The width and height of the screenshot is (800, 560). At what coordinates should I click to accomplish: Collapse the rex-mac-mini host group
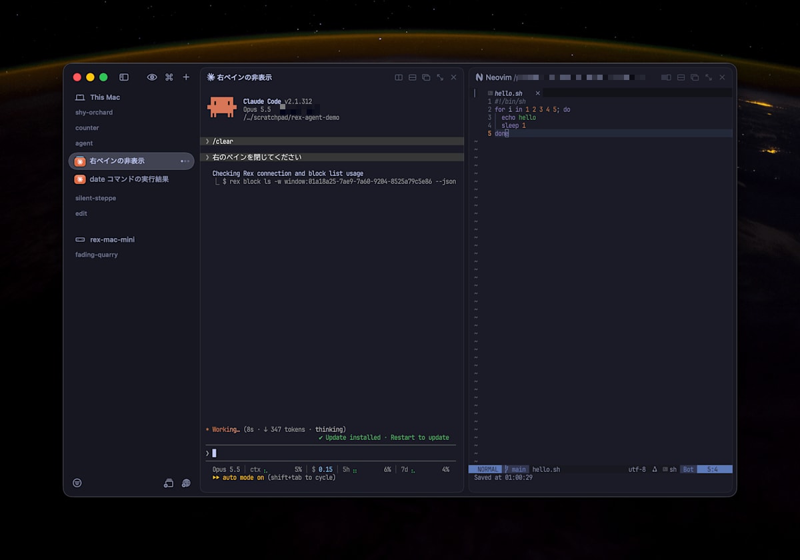105,239
